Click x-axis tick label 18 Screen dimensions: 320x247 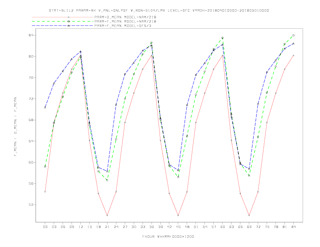coord(98,227)
